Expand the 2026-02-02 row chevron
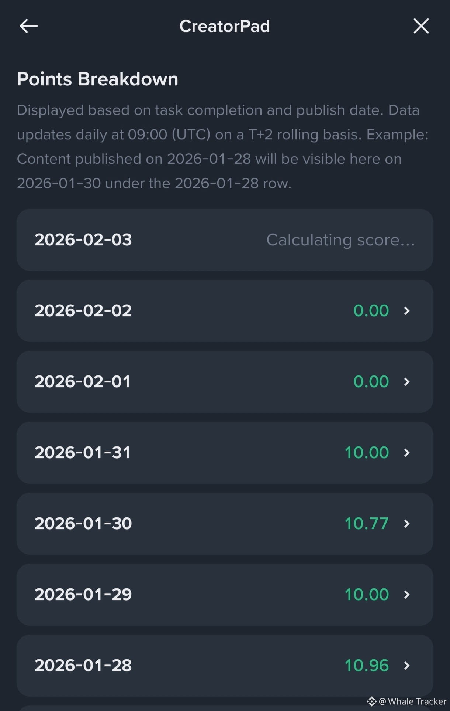 (x=406, y=311)
